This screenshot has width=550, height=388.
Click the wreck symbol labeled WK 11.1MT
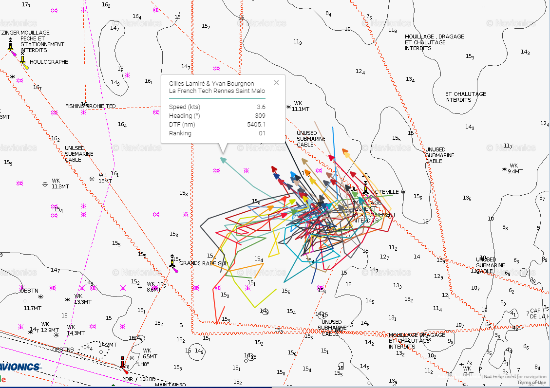pyautogui.click(x=288, y=107)
